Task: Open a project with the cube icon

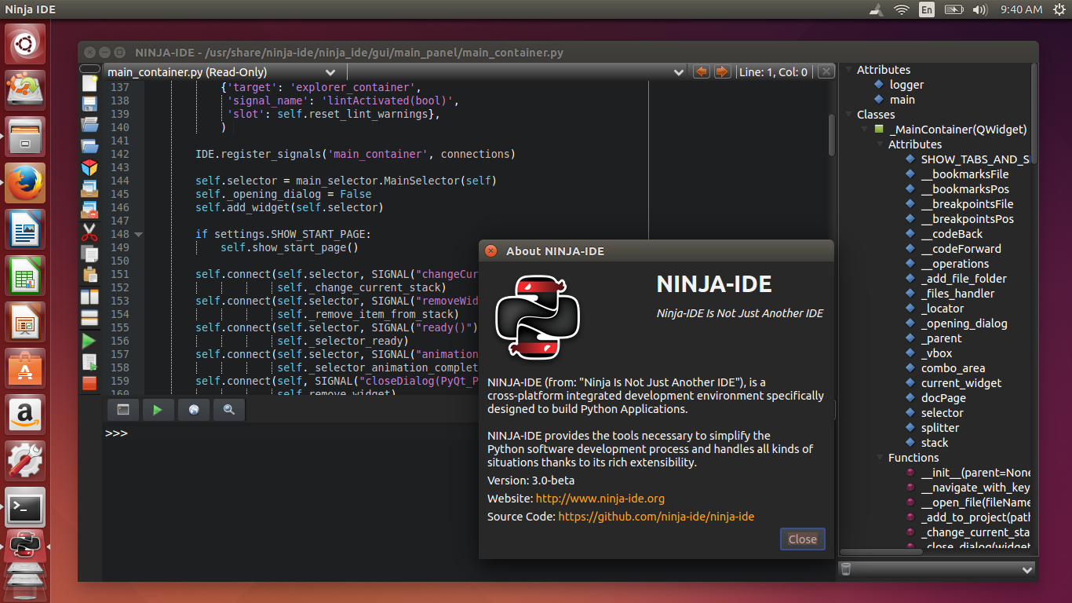Action: [89, 166]
